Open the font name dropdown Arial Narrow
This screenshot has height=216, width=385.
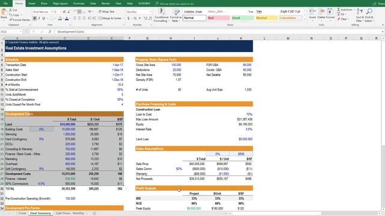51,12
